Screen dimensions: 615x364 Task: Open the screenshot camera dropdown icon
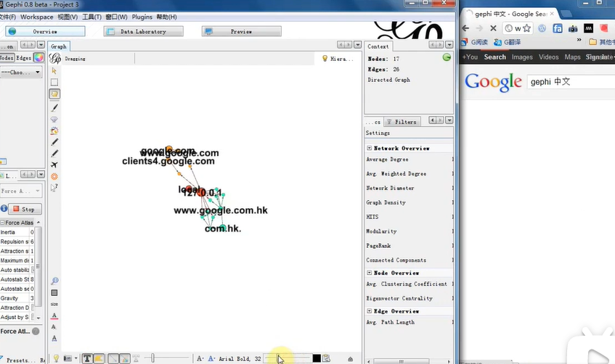70,358
